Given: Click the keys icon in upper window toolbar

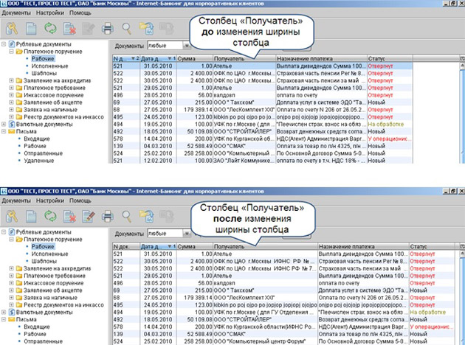Looking at the screenshot, I should click(12, 29).
